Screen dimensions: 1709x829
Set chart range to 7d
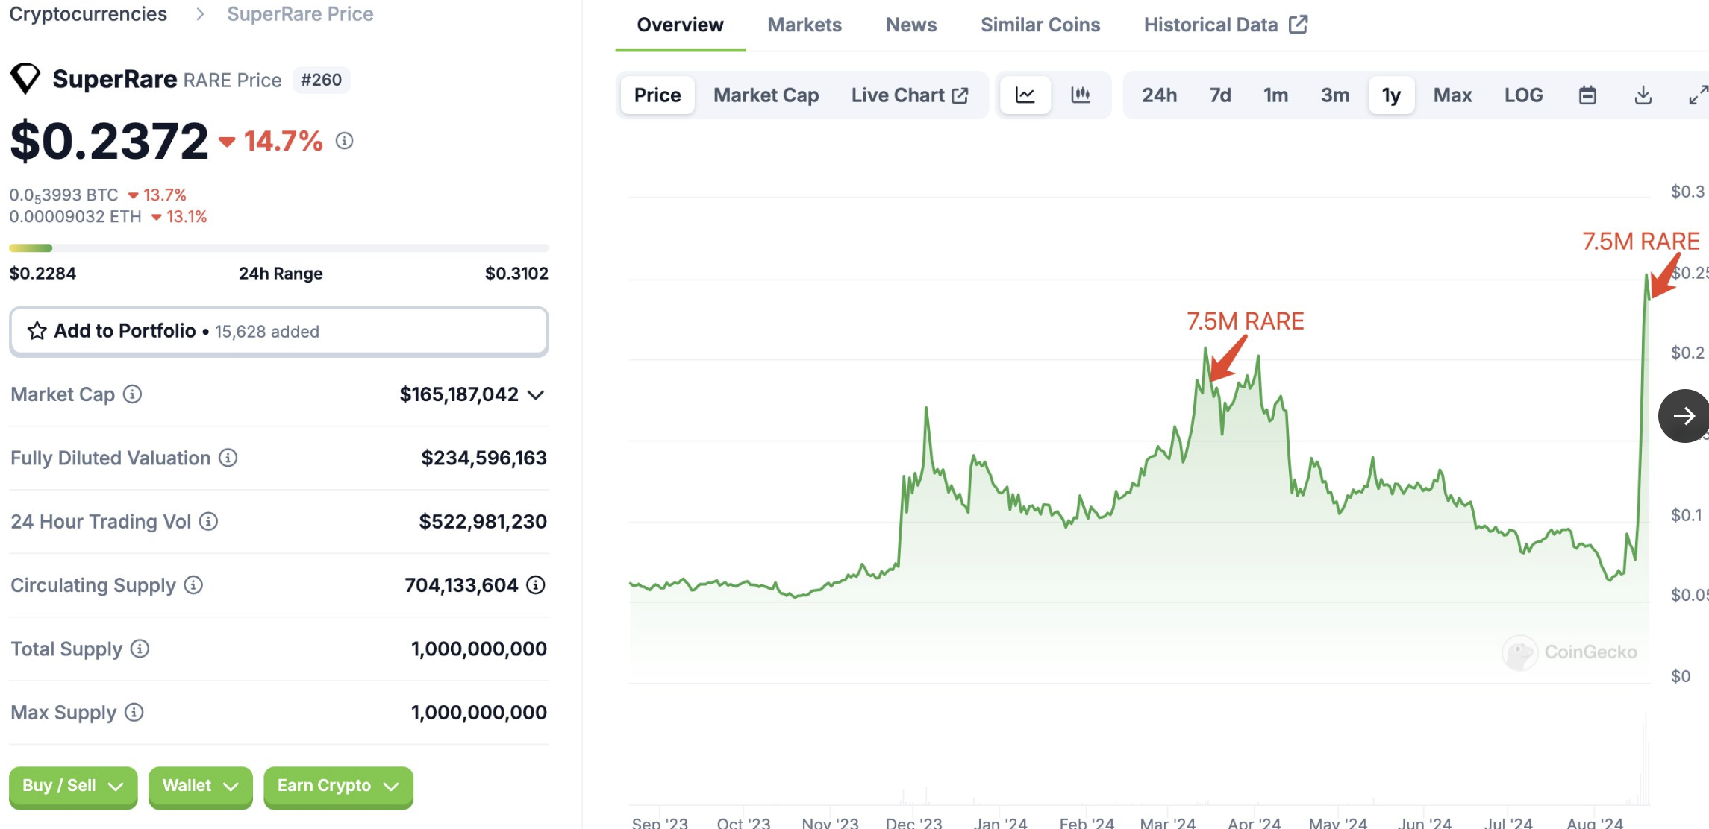(x=1220, y=95)
